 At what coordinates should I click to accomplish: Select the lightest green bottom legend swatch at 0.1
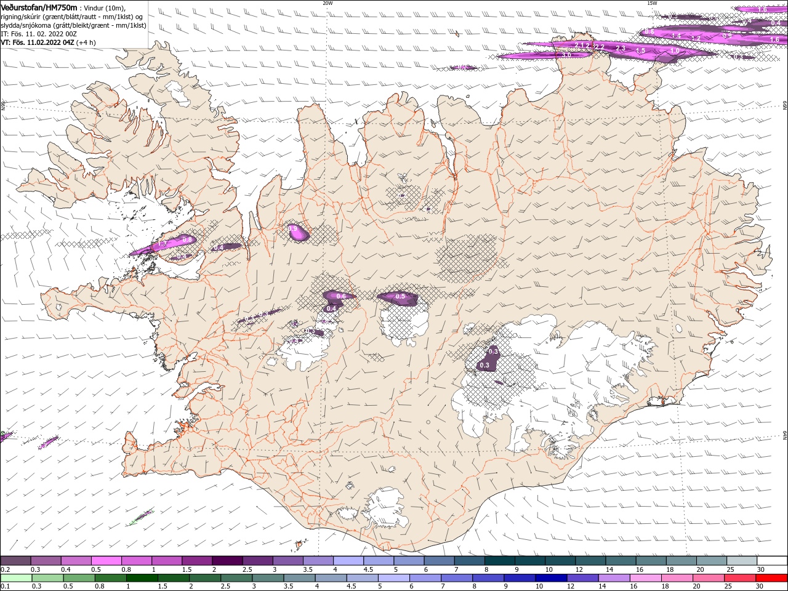[16, 578]
